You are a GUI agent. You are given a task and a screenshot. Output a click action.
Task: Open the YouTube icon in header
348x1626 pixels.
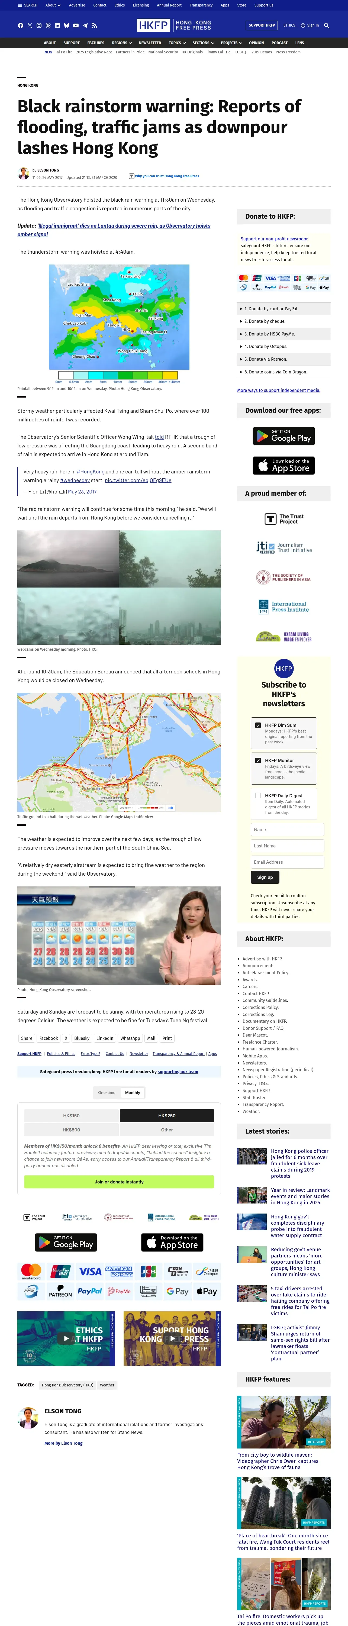coord(76,26)
